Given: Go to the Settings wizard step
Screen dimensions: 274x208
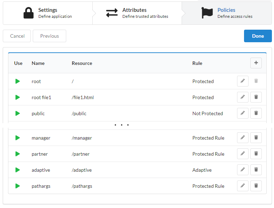Looking at the screenshot, I should (x=48, y=13).
